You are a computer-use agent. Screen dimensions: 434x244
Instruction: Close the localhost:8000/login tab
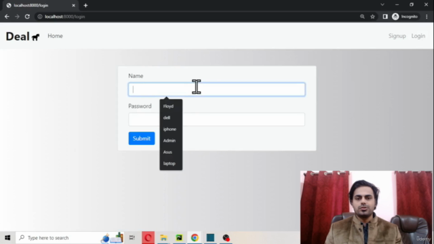73,5
